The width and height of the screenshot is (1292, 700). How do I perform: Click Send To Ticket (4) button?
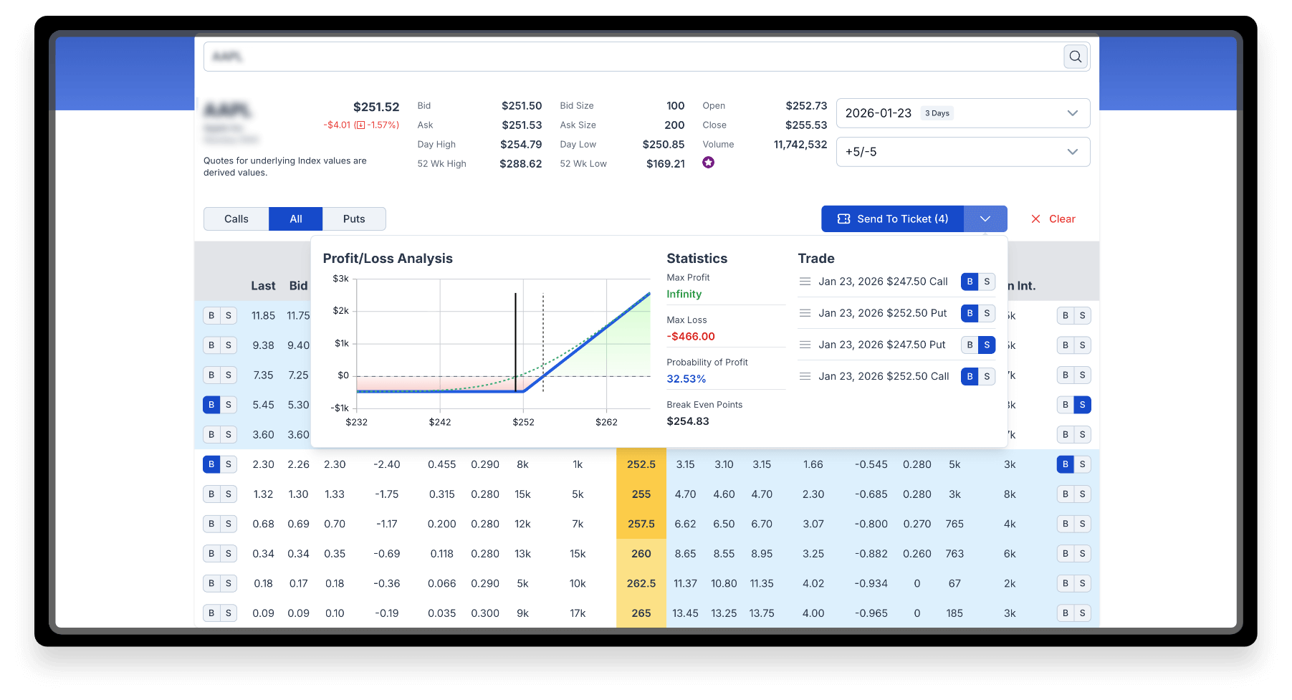[x=893, y=219]
